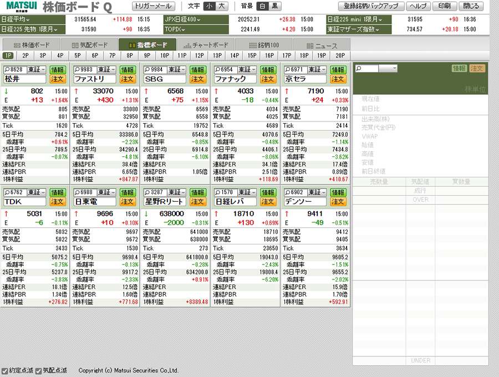The image size is (499, 377).
Task: Open 情報 for 松井 (8628)
Action: pos(57,69)
